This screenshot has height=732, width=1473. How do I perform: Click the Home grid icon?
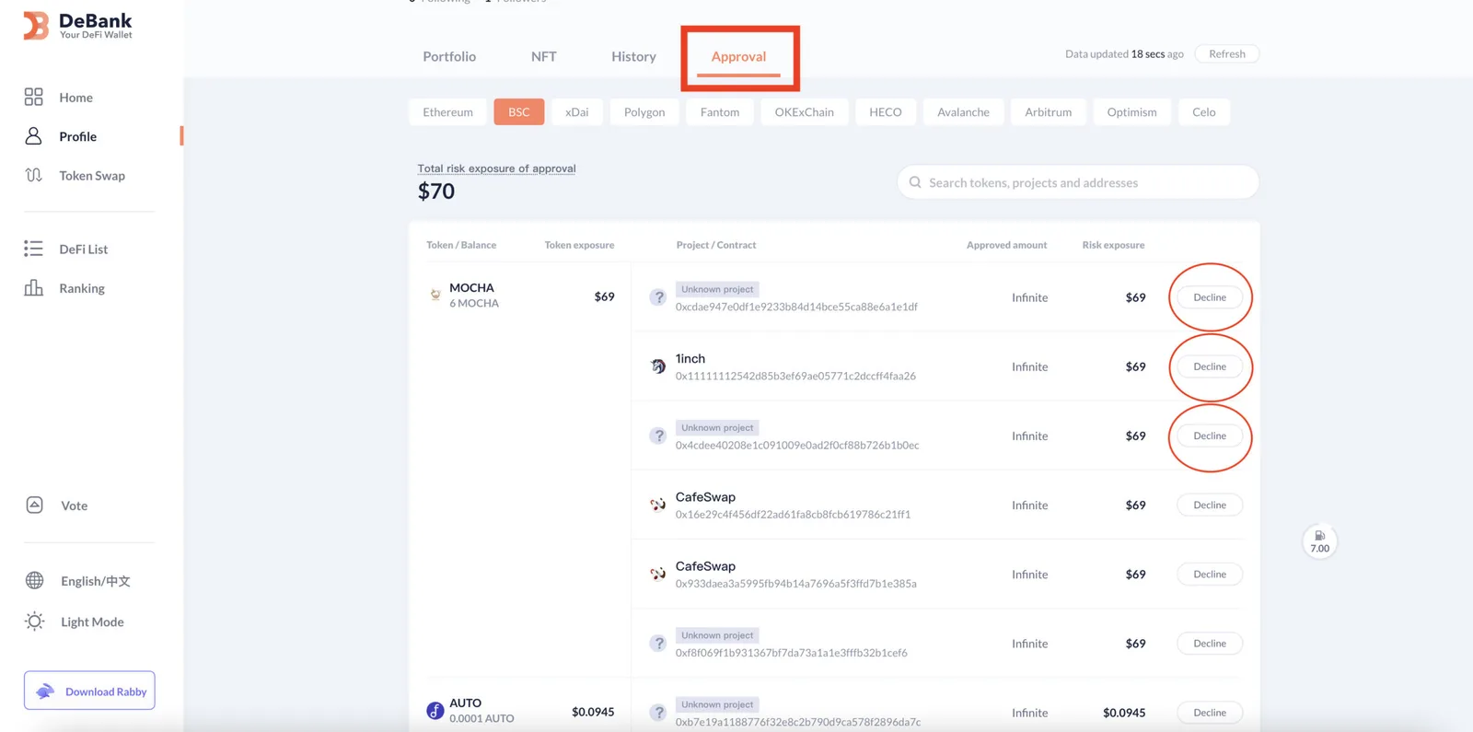(x=34, y=97)
